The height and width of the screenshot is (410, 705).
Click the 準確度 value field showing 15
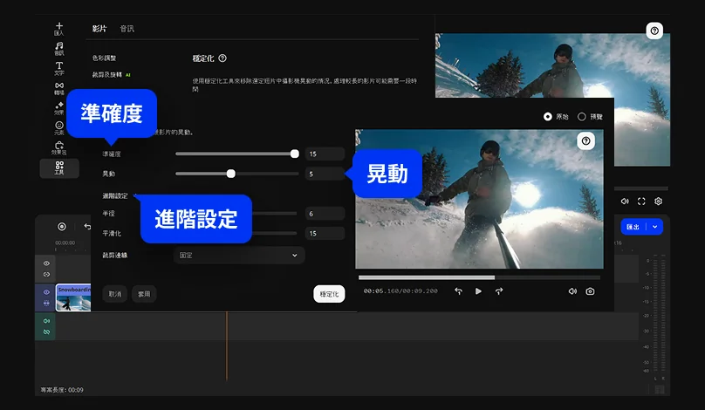[325, 154]
